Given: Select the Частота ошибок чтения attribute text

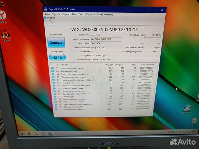Looking at the screenshot, I should [x=72, y=68].
